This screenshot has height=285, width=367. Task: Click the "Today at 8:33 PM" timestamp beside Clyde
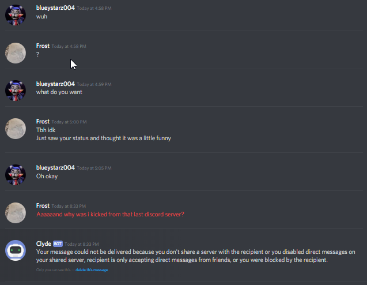tap(82, 244)
